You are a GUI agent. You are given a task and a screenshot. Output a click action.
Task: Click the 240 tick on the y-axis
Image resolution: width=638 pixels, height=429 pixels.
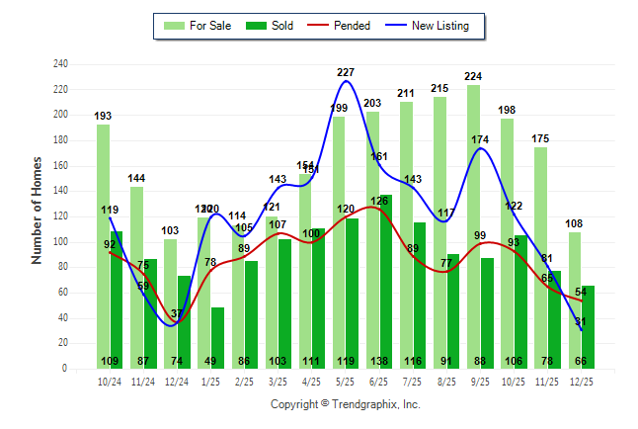61,64
